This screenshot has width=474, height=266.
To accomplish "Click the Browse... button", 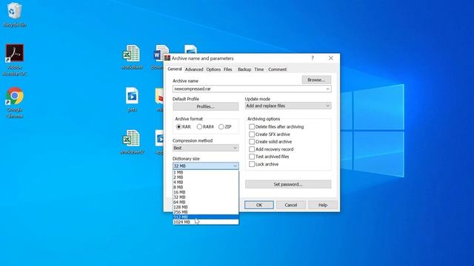I will point(316,80).
